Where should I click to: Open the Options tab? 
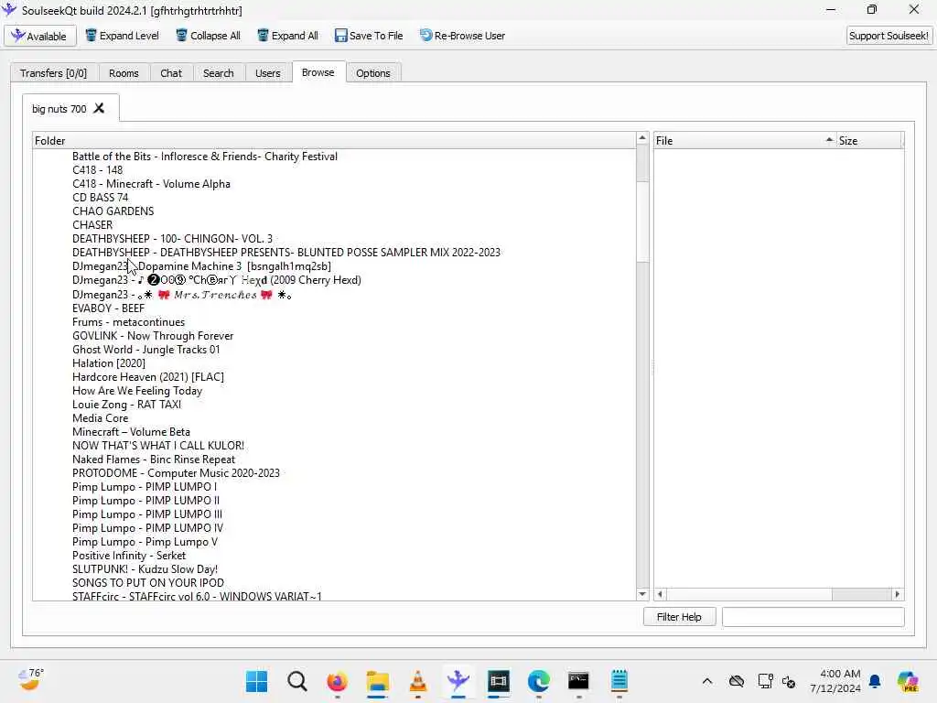pyautogui.click(x=373, y=73)
